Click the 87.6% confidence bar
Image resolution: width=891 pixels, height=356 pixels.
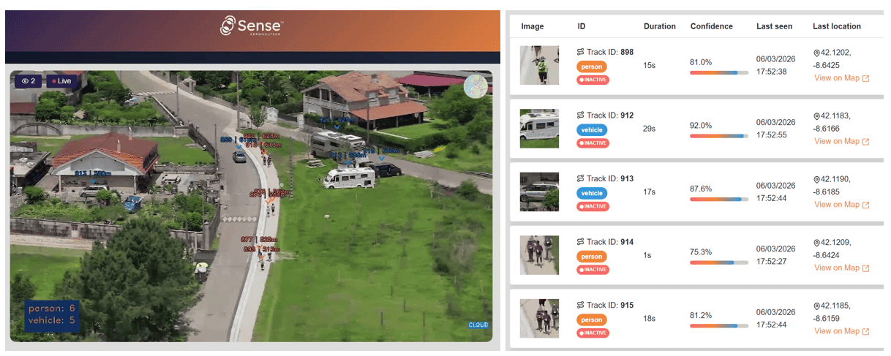[718, 200]
